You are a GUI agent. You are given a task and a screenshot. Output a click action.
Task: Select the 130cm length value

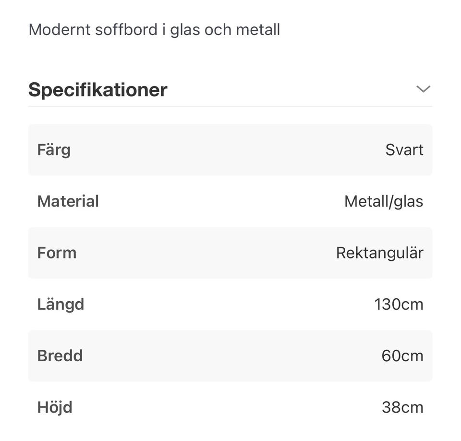[x=399, y=304]
